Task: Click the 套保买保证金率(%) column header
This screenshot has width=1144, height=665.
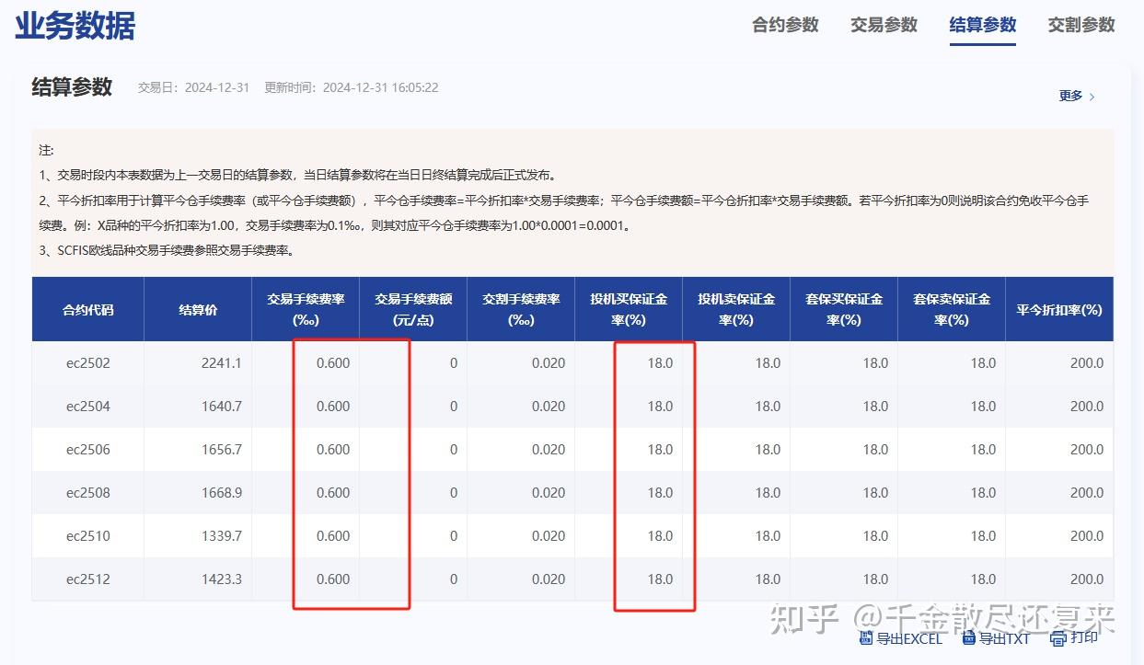Action: point(844,310)
